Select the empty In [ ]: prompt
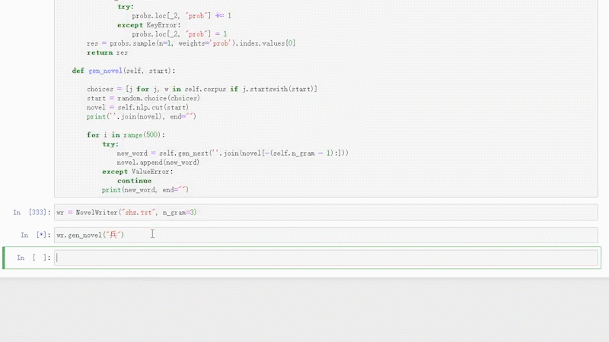The width and height of the screenshot is (609, 342). point(34,258)
